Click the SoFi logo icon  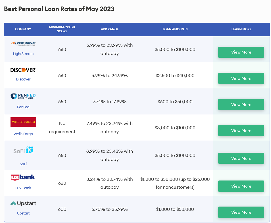click(x=23, y=150)
